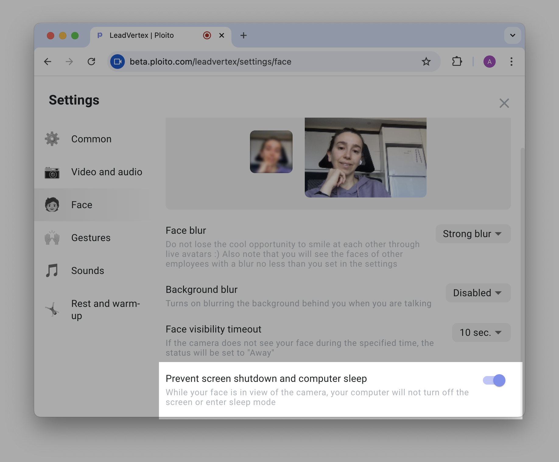This screenshot has width=559, height=462.
Task: Select the Face settings section
Action: pos(93,205)
